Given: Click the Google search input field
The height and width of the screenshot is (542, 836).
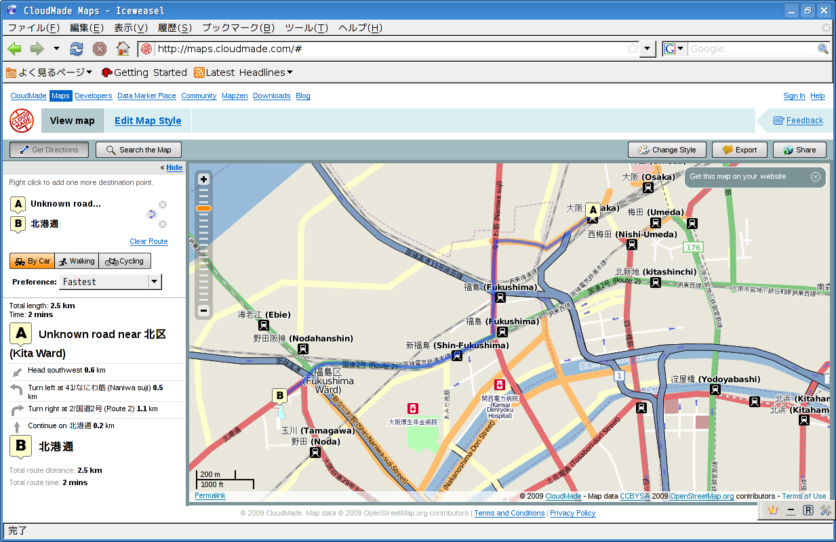Looking at the screenshot, I should [x=753, y=49].
